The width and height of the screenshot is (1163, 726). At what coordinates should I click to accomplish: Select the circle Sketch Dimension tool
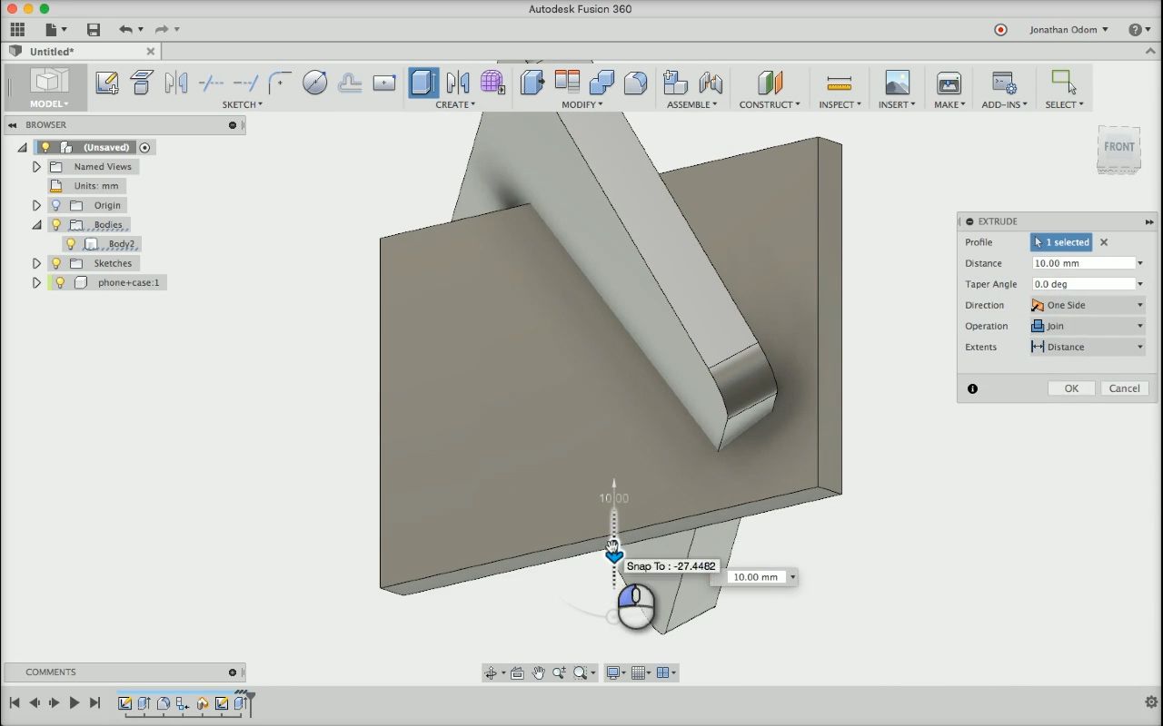[315, 83]
